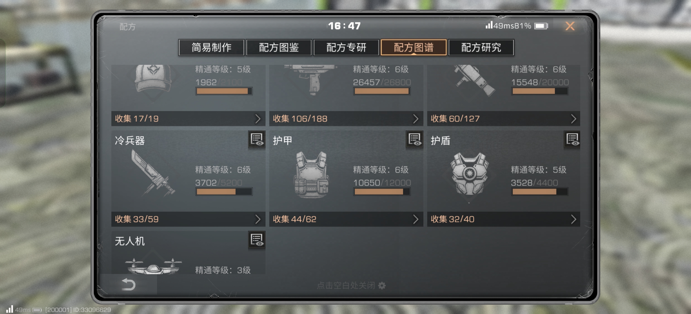Image resolution: width=691 pixels, height=314 pixels.
Task: Select the armor vest image
Action: tap(311, 174)
